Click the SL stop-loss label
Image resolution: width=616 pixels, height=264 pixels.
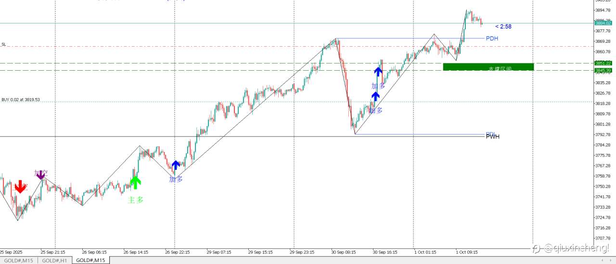(4, 44)
